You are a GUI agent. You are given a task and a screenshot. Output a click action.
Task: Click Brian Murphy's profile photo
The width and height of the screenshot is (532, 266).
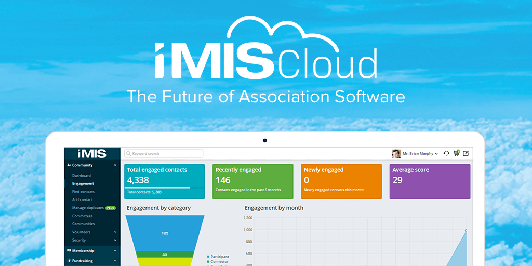[396, 154]
